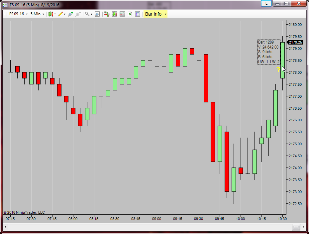Viewport: 309px width, 234px height.
Task: Click the candlestick chart style icon
Action: tap(51, 14)
